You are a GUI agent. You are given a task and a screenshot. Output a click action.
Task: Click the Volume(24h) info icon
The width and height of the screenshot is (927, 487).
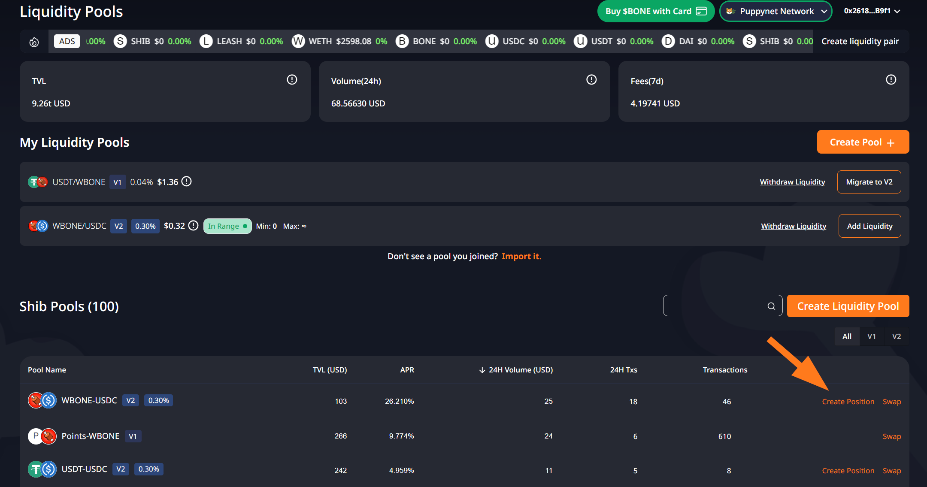click(x=591, y=80)
